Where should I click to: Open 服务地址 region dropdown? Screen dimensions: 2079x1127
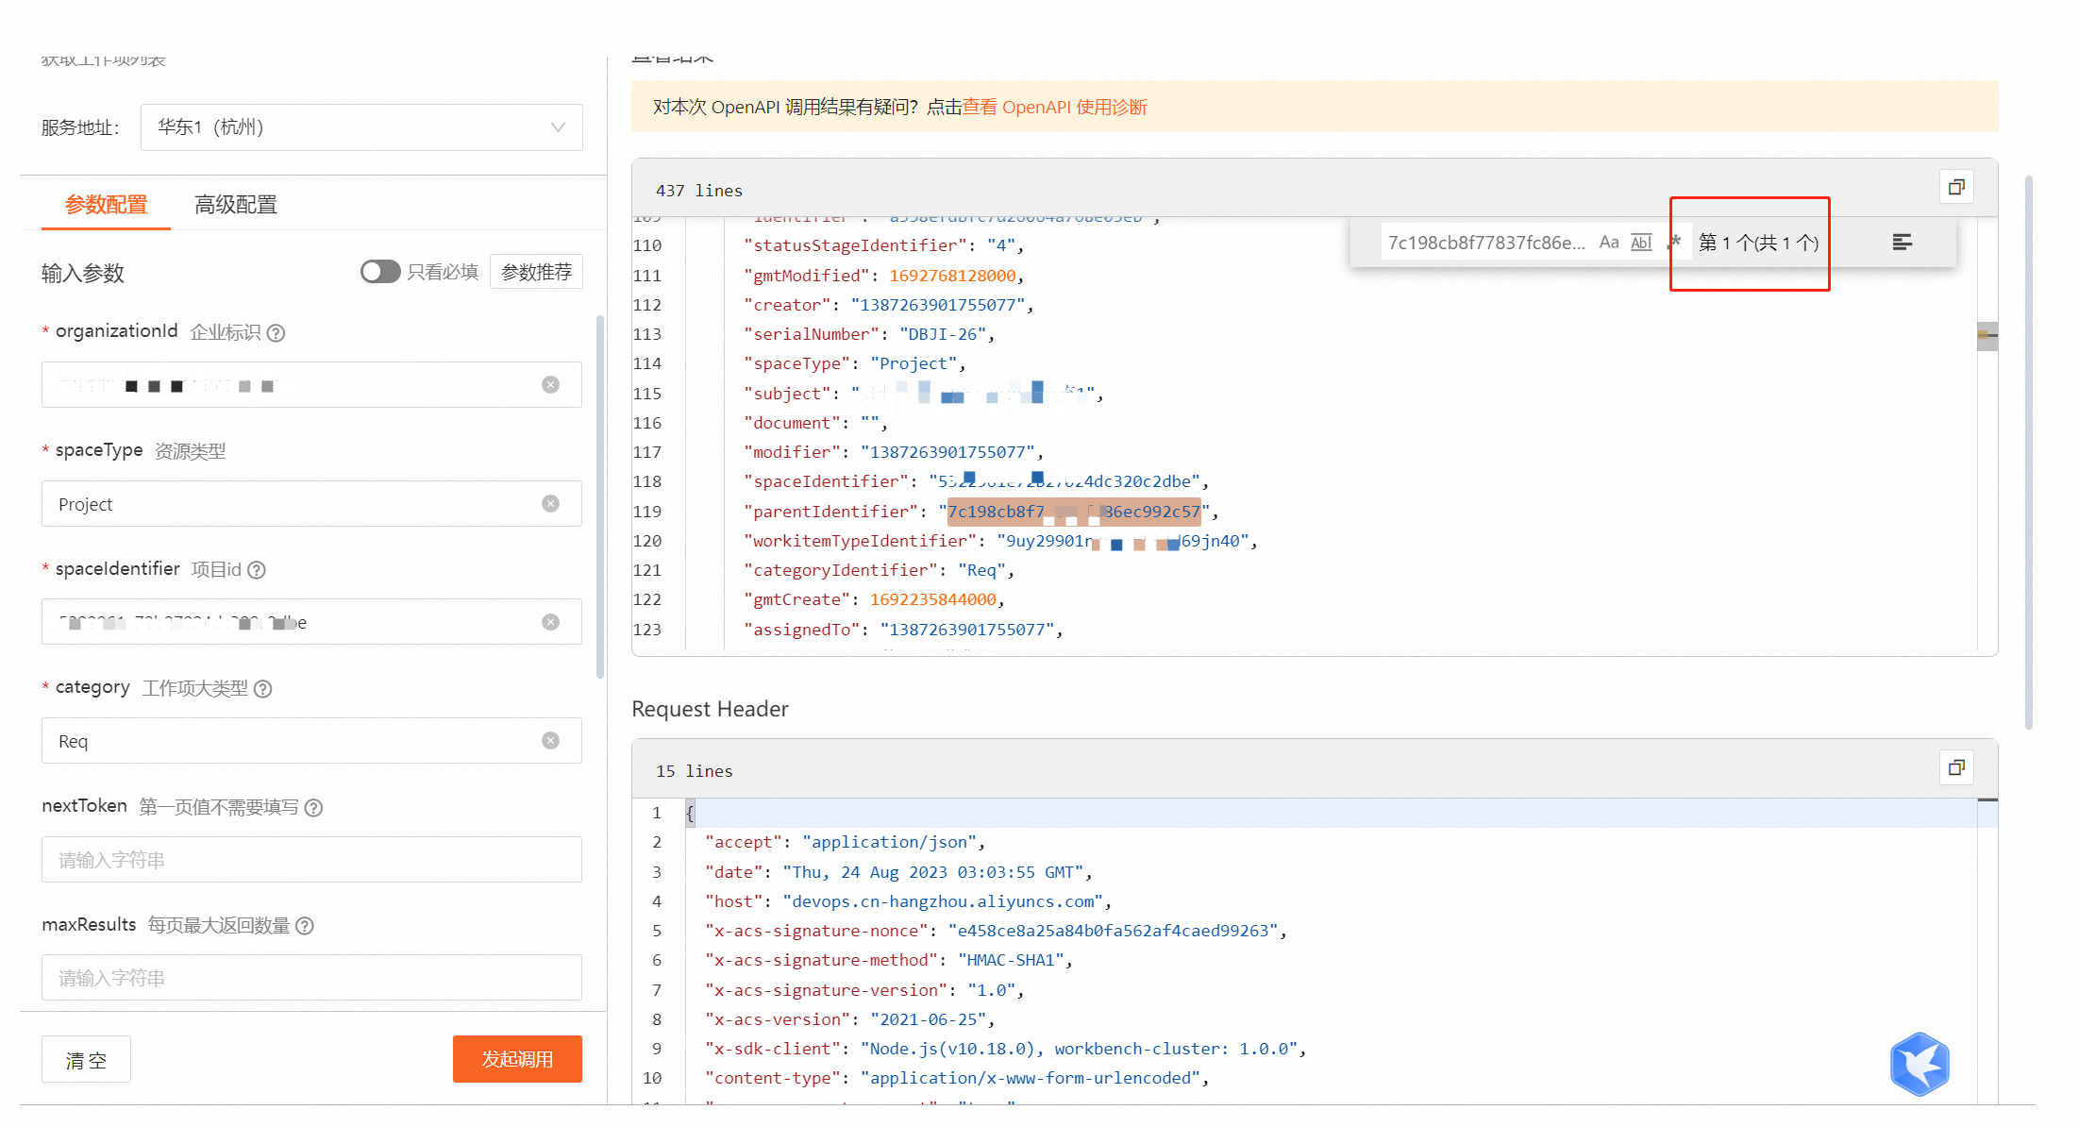361,127
